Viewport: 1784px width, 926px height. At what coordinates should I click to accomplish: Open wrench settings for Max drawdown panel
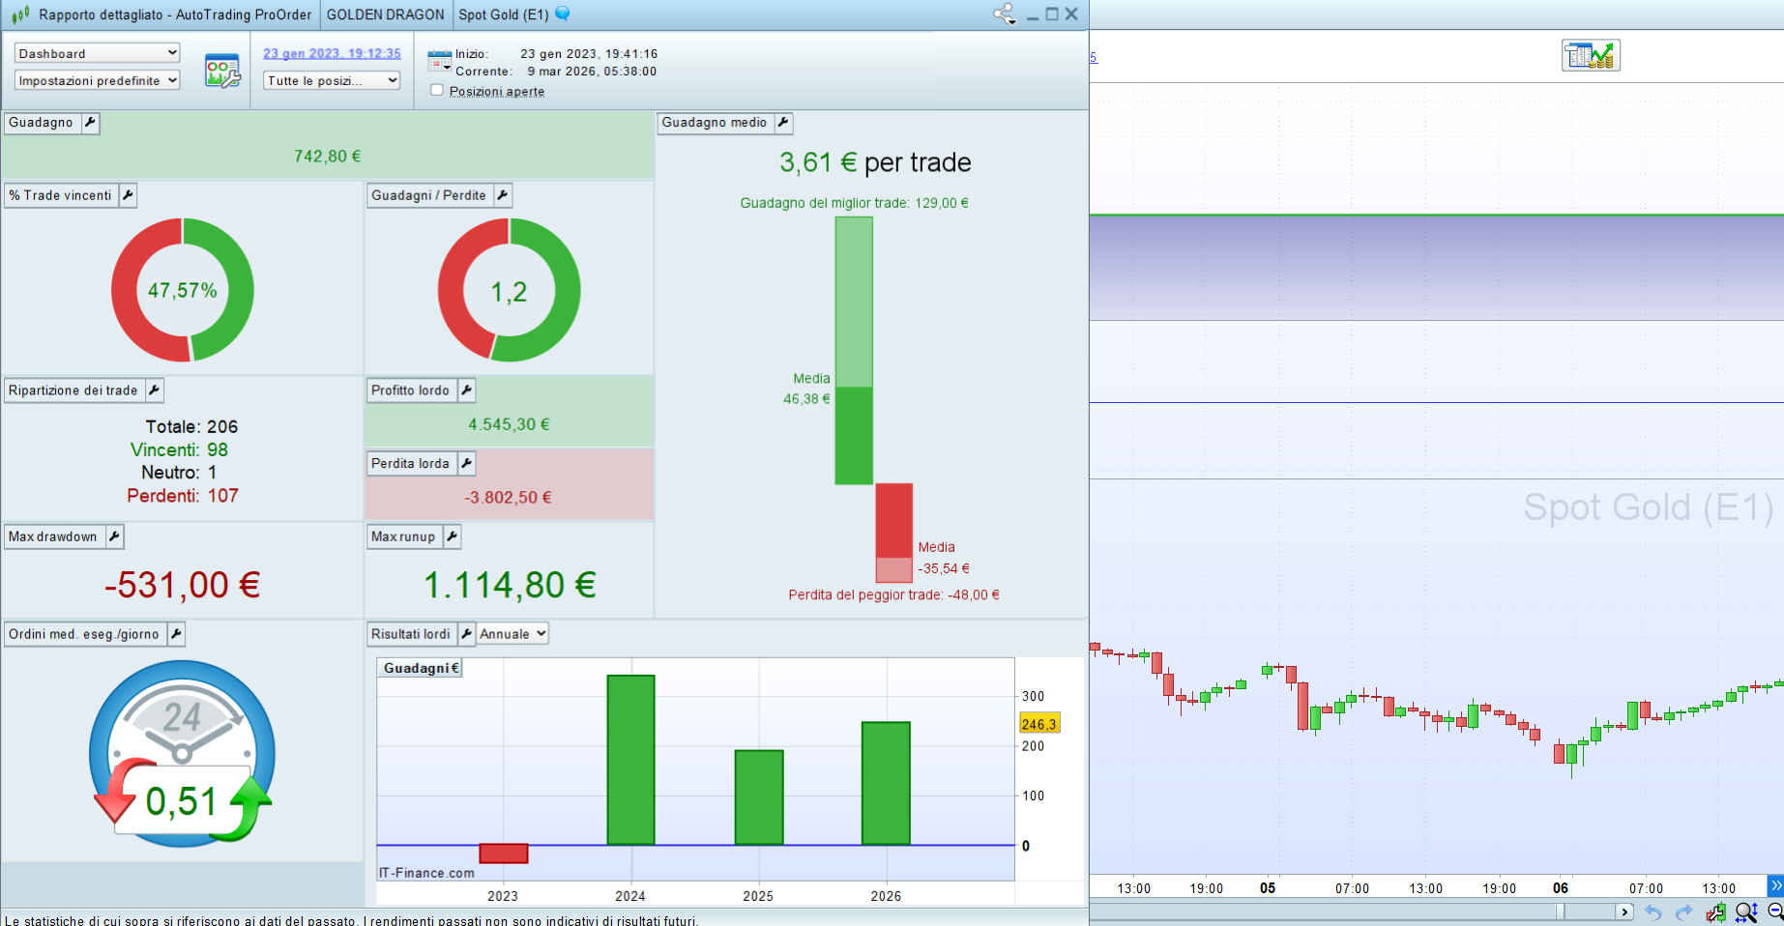[x=114, y=536]
